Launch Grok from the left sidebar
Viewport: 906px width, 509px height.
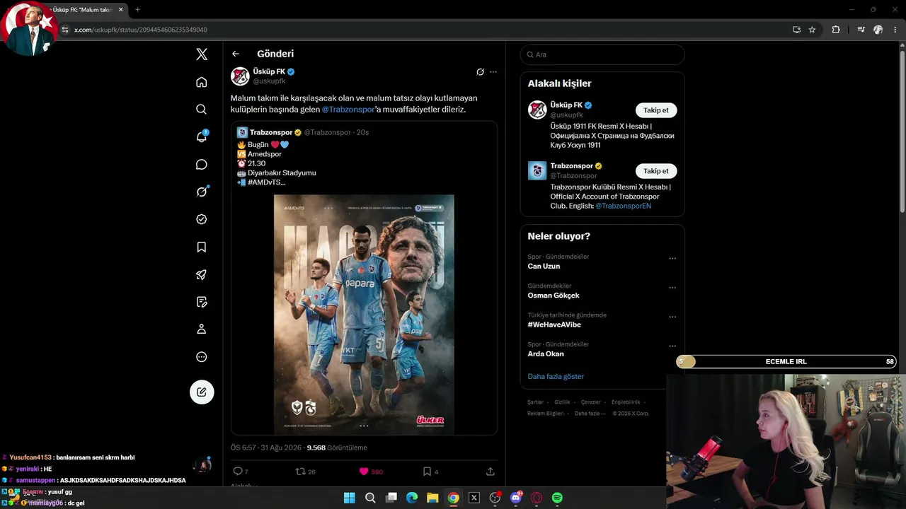click(202, 192)
